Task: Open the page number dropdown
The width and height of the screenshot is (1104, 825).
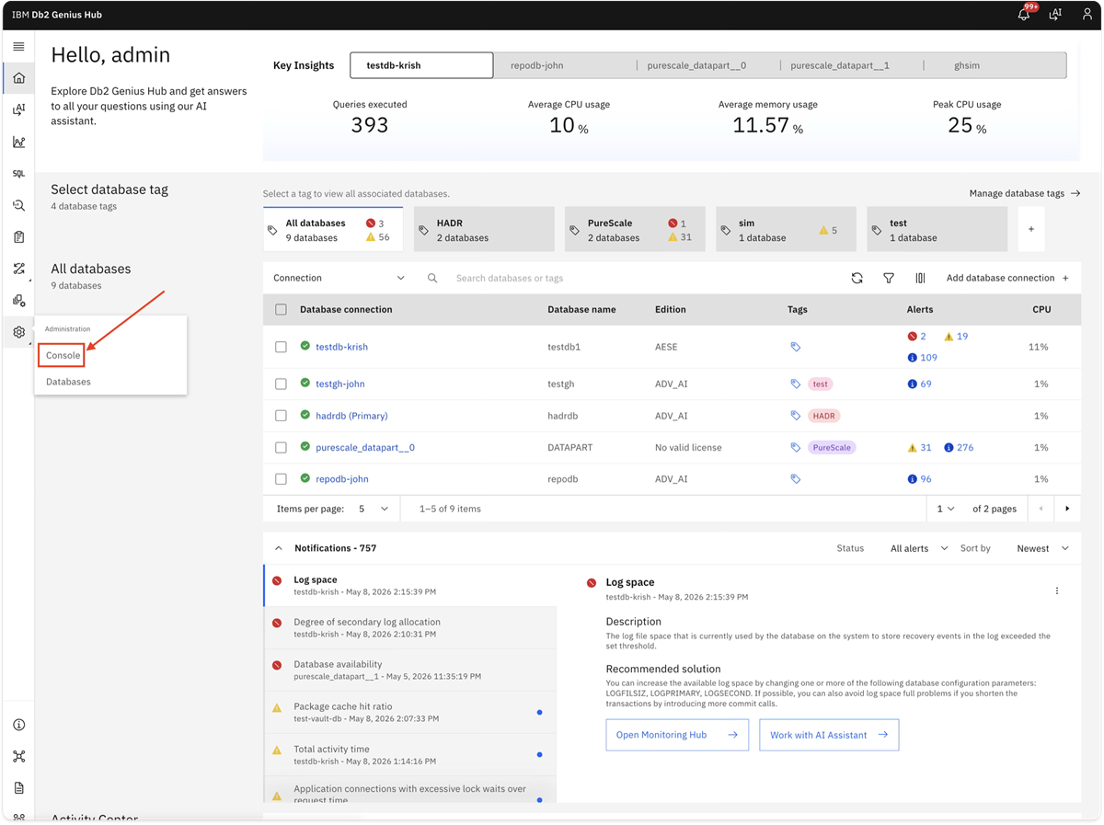Action: (945, 509)
